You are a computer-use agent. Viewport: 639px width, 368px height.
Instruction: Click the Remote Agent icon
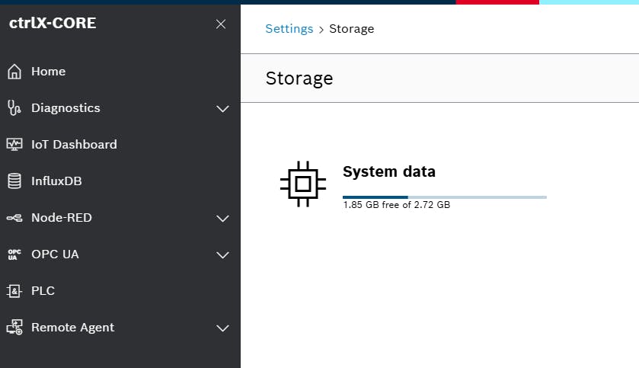point(14,328)
